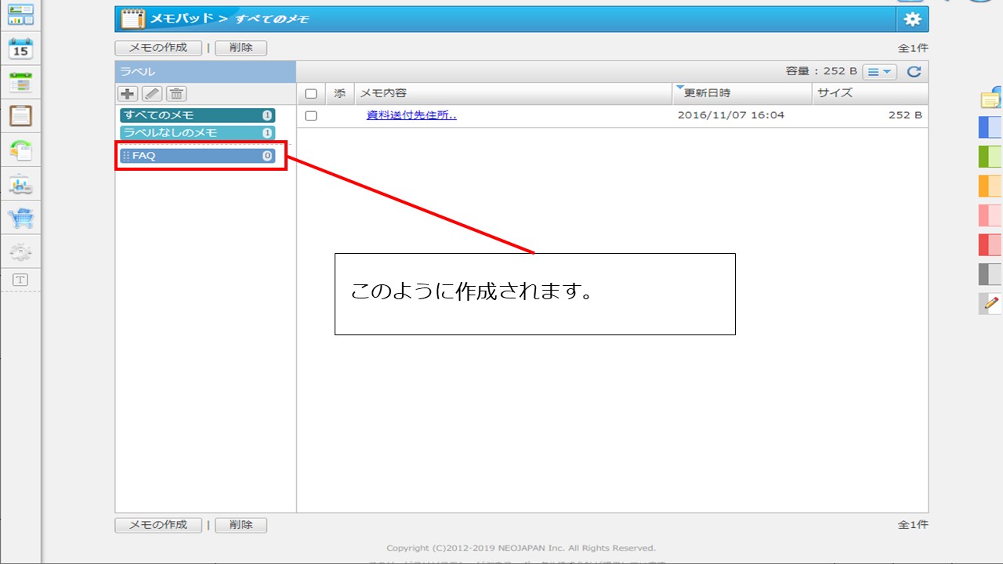
Task: Click the bottom メモの作成 button
Action: (x=158, y=525)
